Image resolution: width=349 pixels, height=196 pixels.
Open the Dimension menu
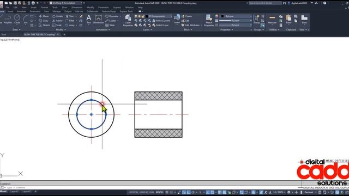(x=77, y=7)
